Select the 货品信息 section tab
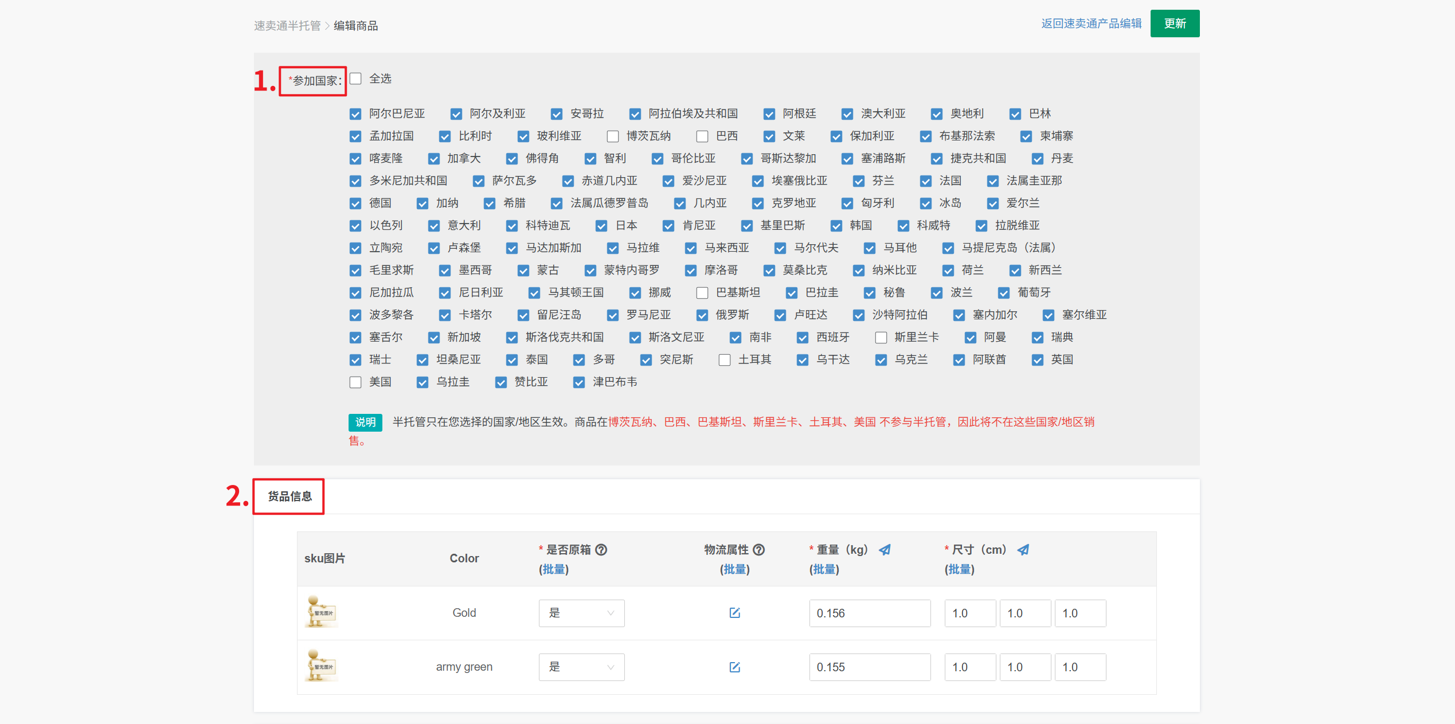 (290, 496)
